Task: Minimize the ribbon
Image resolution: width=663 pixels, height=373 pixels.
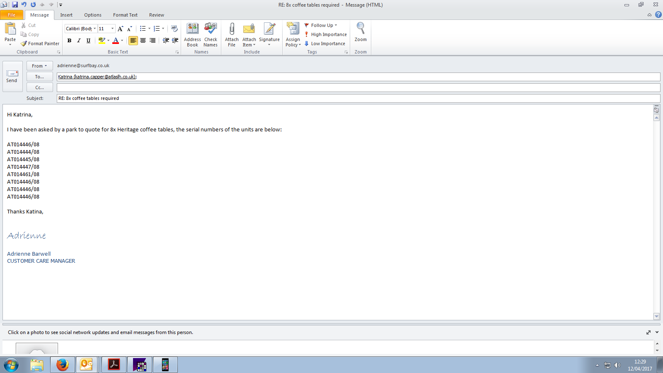Action: (649, 15)
